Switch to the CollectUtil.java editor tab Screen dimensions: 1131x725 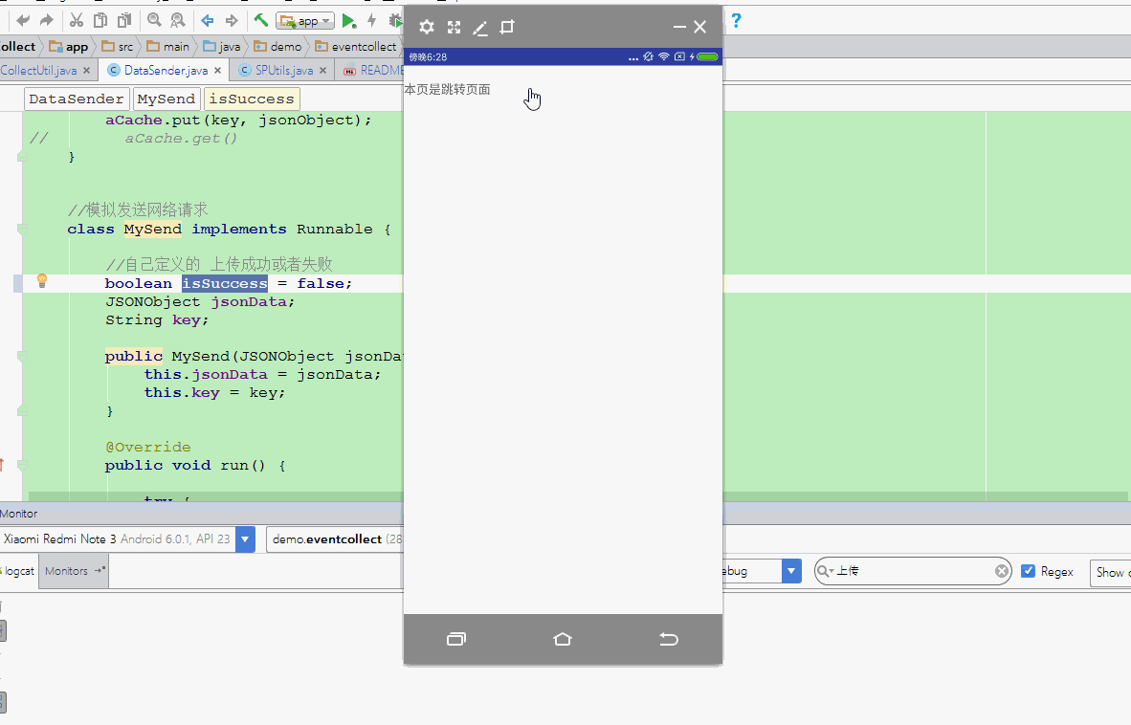click(38, 70)
